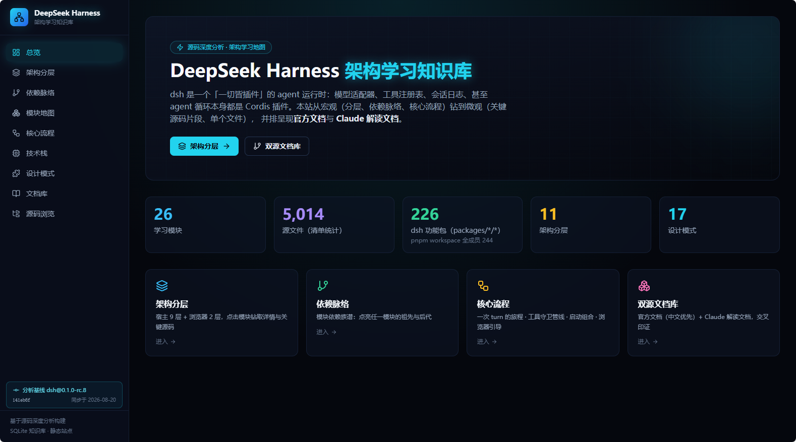The width and height of the screenshot is (796, 442).
Task: Go to 架构分层 in the sidebar
Action: (x=65, y=73)
